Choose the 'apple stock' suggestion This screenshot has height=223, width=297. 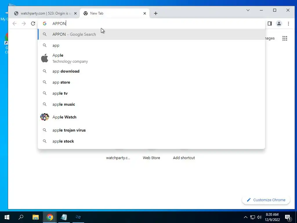point(151,141)
